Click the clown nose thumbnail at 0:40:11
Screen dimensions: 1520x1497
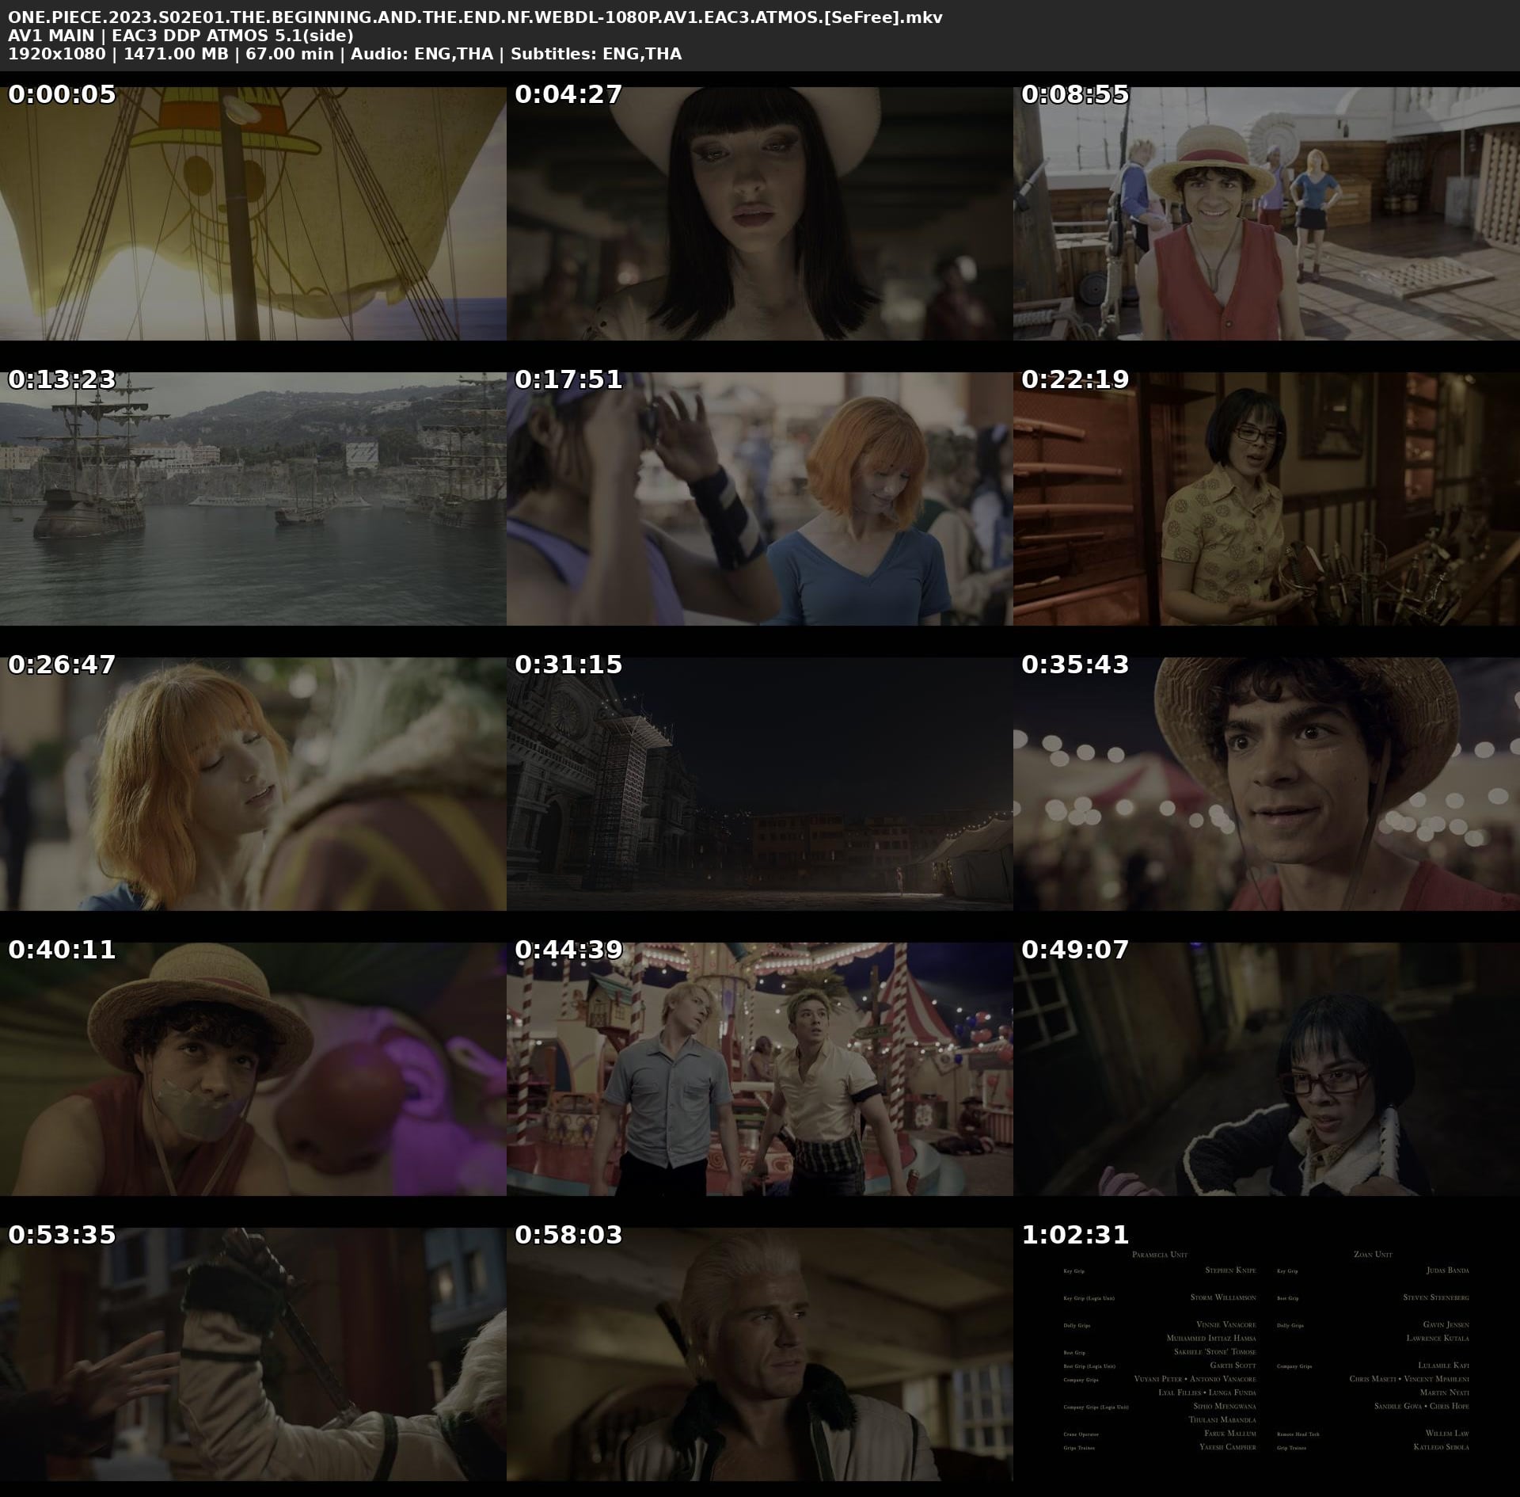coord(253,1069)
